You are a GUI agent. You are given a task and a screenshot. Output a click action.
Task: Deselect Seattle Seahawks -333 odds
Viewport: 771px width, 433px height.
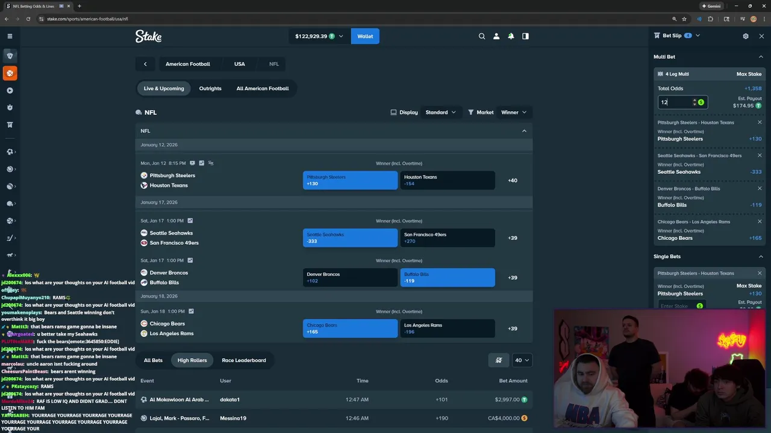350,238
